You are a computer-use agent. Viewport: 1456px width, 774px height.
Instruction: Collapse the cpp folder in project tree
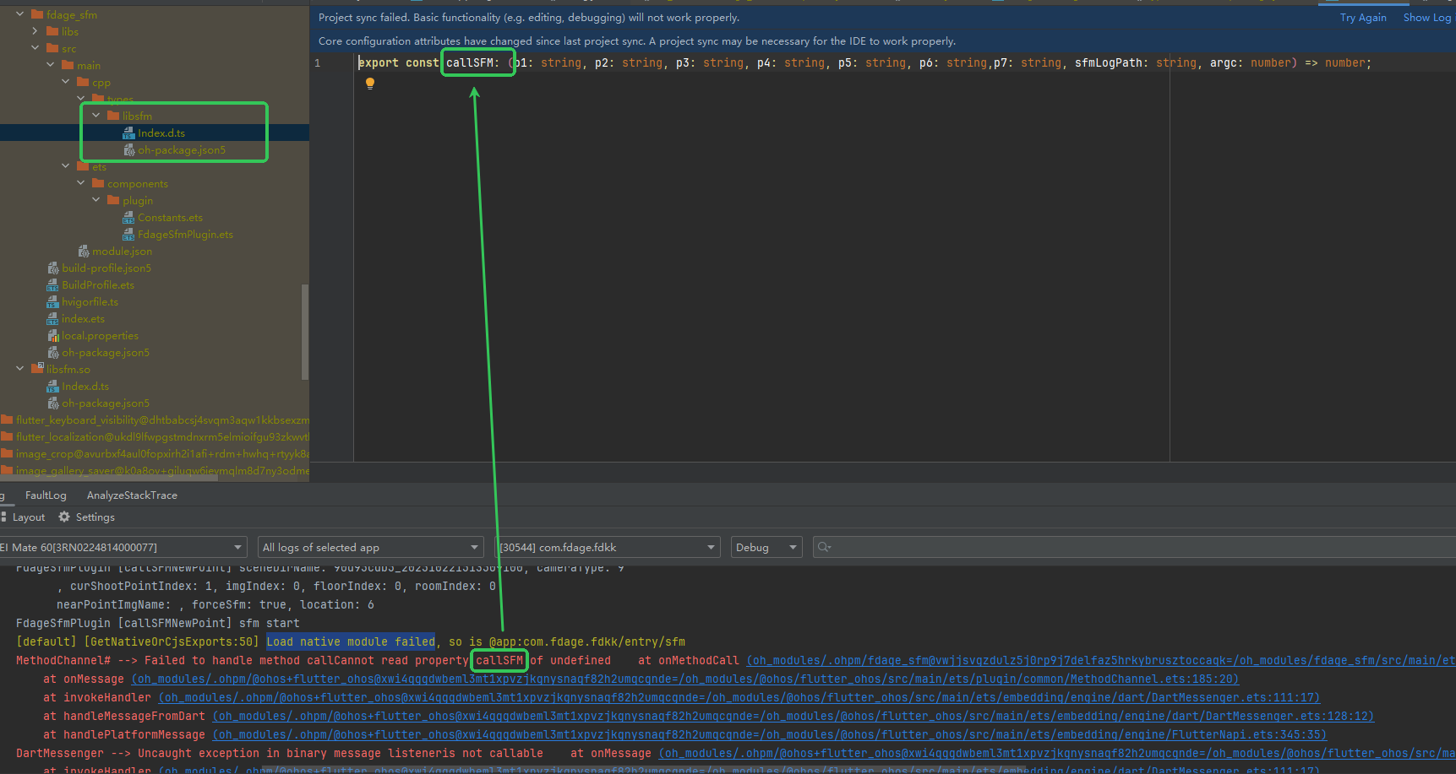tap(66, 82)
